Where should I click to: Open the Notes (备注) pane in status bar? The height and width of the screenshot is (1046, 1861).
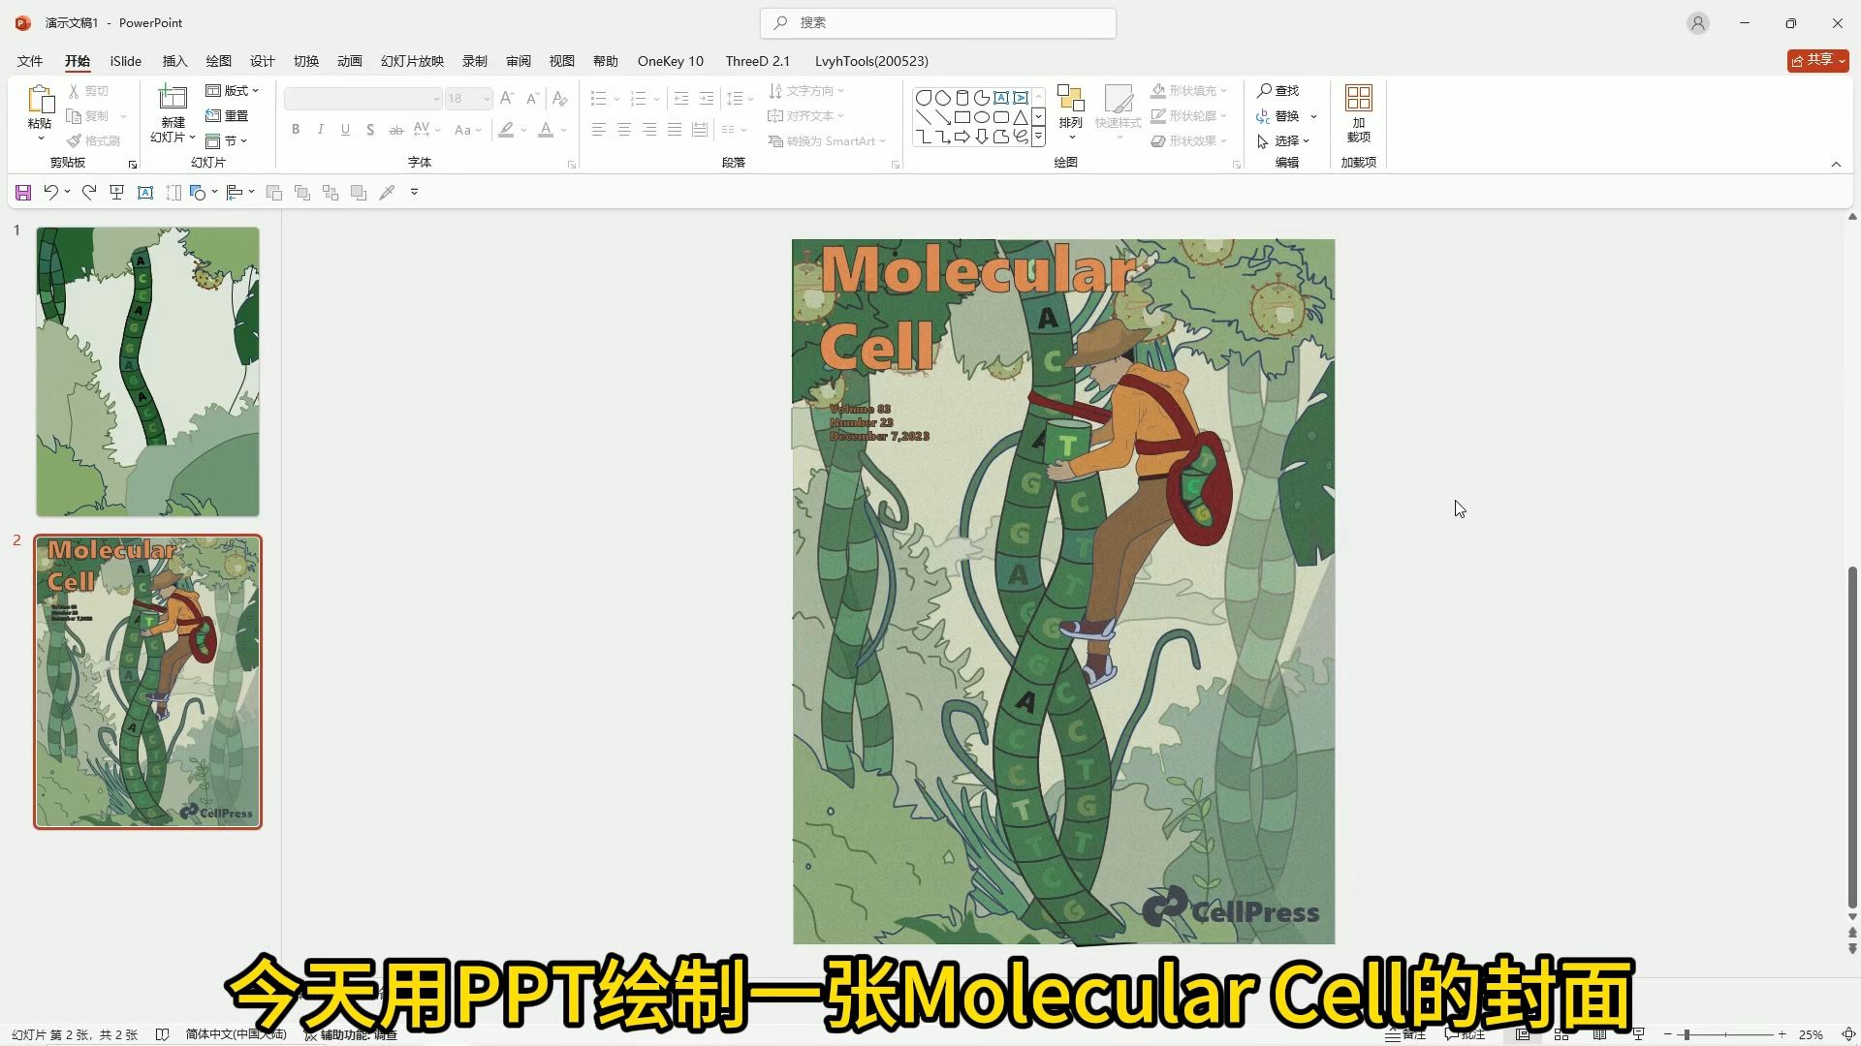1406,1034
